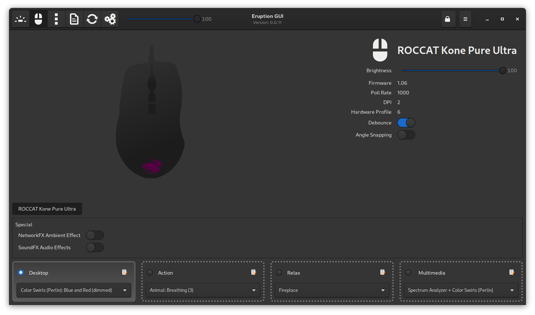This screenshot has height=315, width=535.
Task: Click the Poll Rate value 1000
Action: point(403,93)
